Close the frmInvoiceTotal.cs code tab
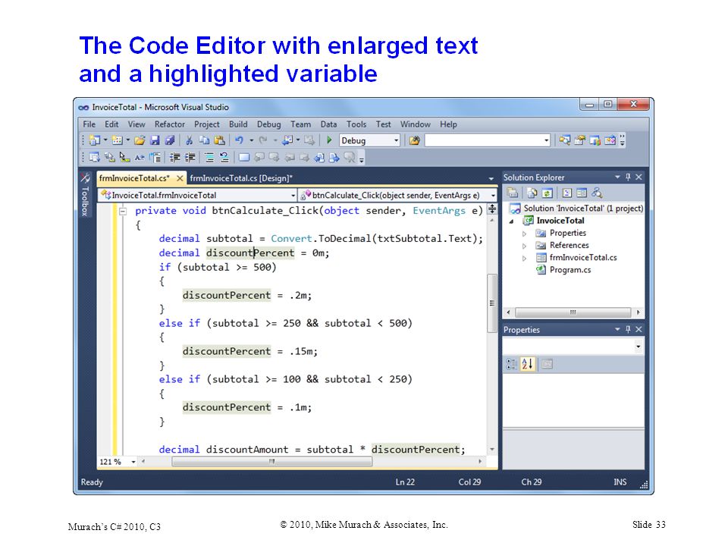The width and height of the screenshot is (728, 546). pos(180,178)
